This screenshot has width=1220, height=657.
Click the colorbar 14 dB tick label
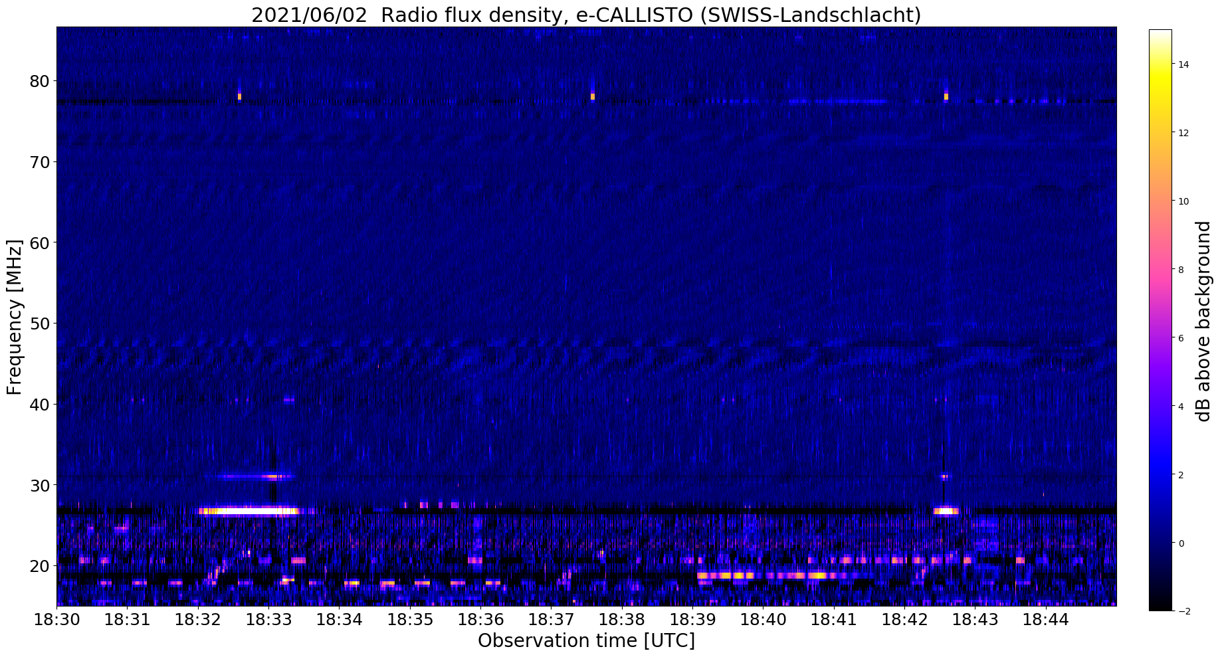pos(1183,64)
